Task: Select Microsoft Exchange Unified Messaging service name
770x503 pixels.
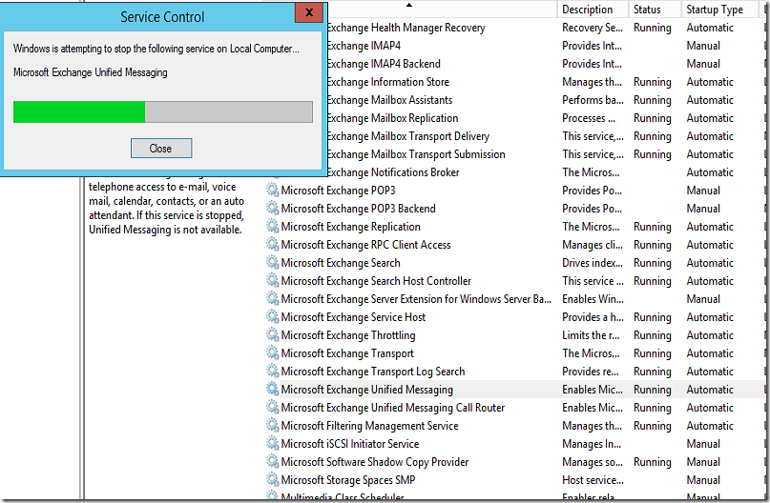Action: tap(366, 390)
